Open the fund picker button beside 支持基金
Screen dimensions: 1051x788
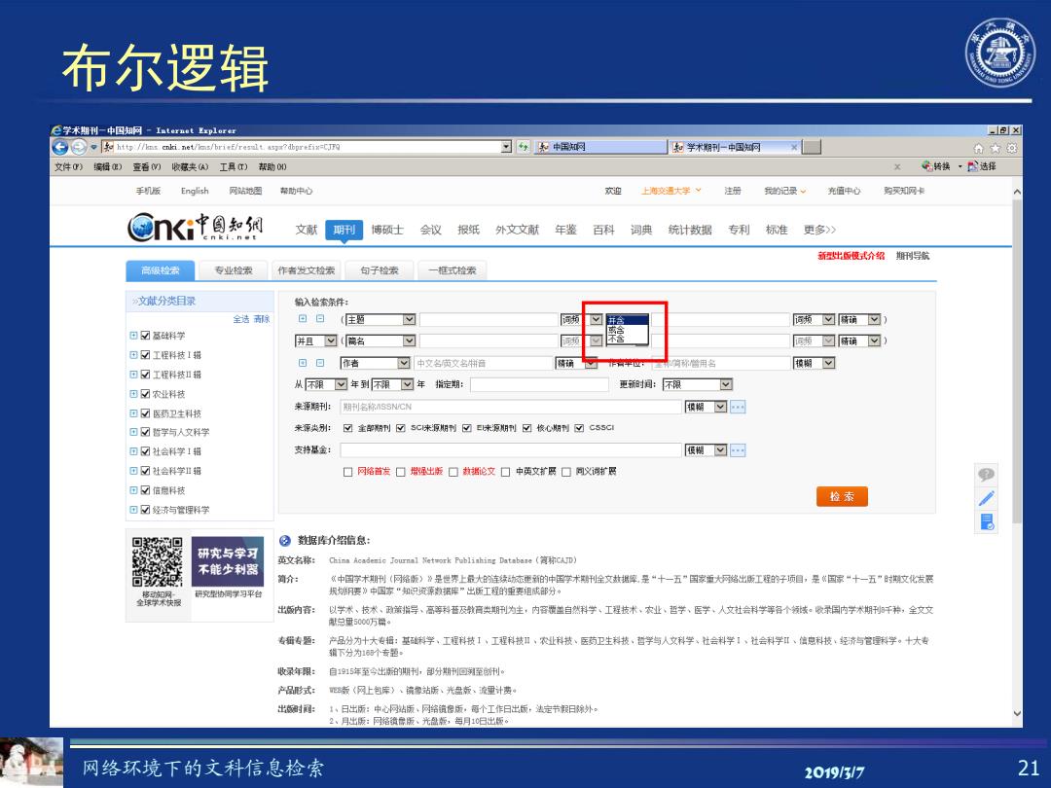738,450
